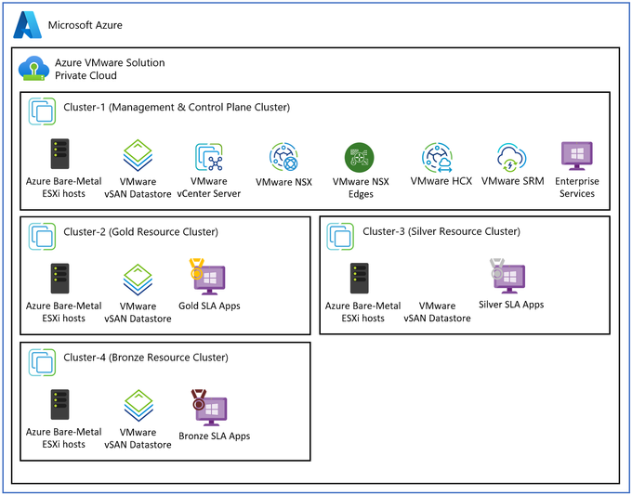The image size is (632, 495).
Task: Select the Cluster-3 cluster icon
Action: pos(340,237)
